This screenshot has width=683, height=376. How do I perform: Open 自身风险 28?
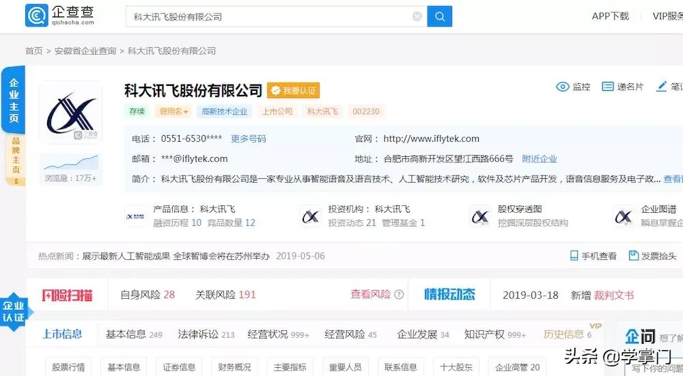click(148, 295)
